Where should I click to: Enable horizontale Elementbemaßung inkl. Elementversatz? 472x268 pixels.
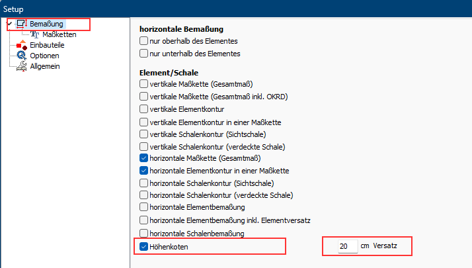(x=144, y=220)
